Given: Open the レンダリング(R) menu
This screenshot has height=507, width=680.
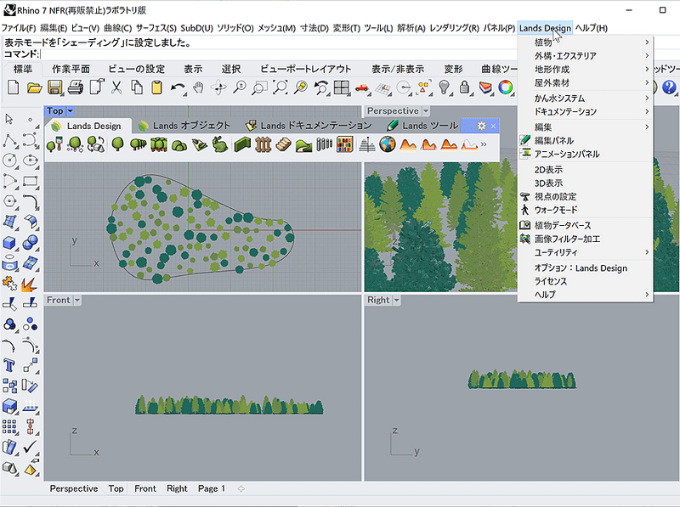Looking at the screenshot, I should pyautogui.click(x=454, y=28).
